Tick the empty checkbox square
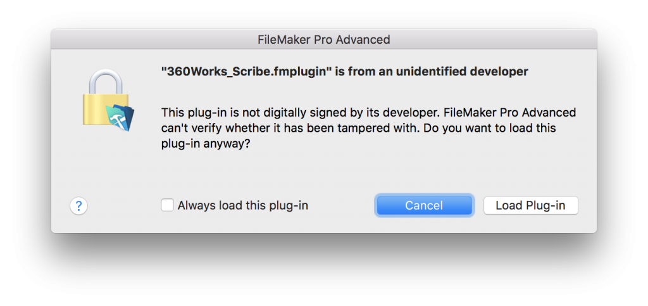 pyautogui.click(x=167, y=205)
